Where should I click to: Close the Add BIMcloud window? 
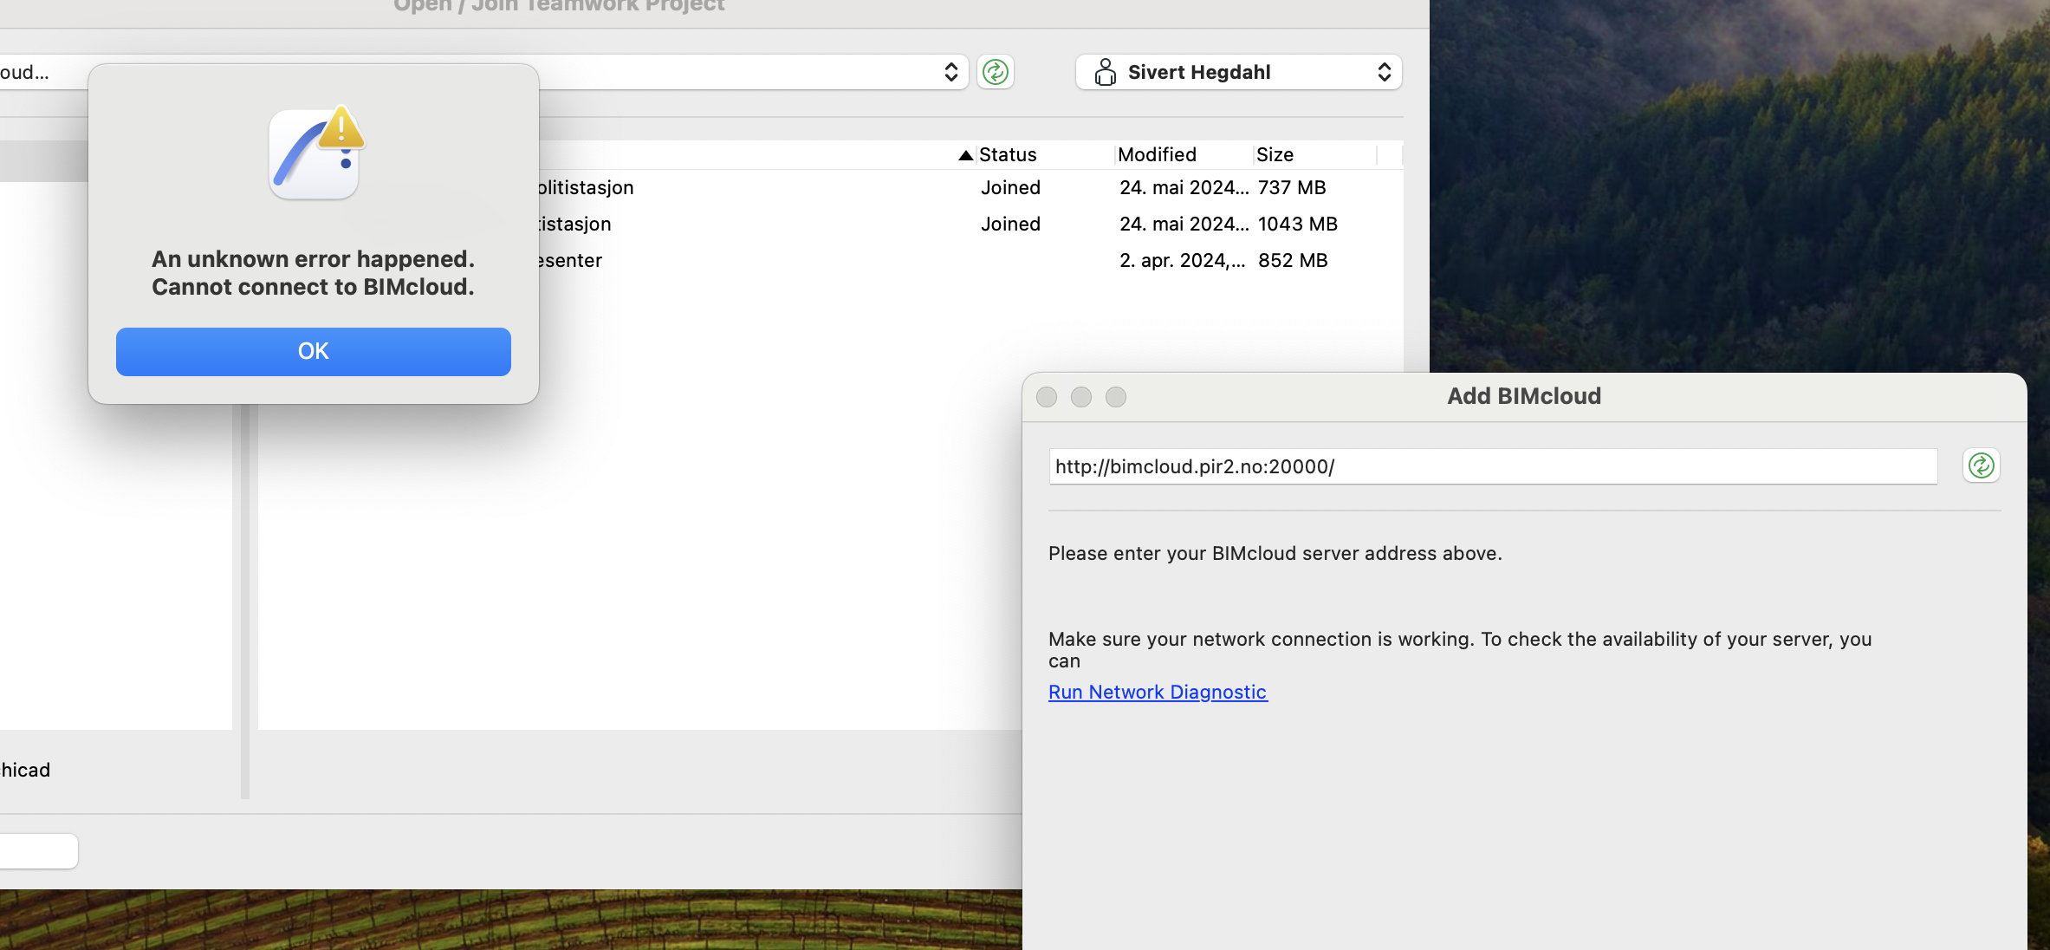(x=1047, y=397)
